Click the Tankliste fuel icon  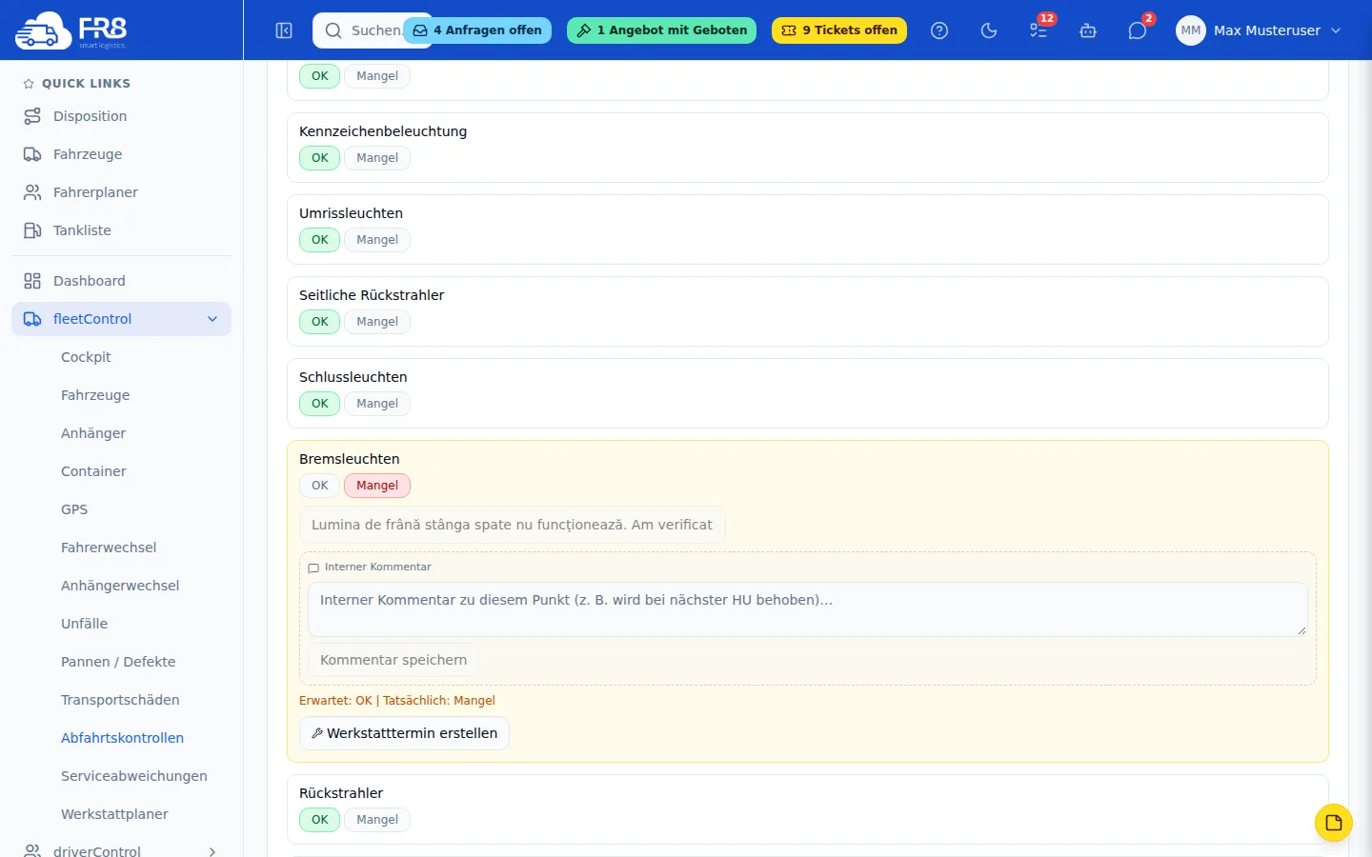point(32,230)
